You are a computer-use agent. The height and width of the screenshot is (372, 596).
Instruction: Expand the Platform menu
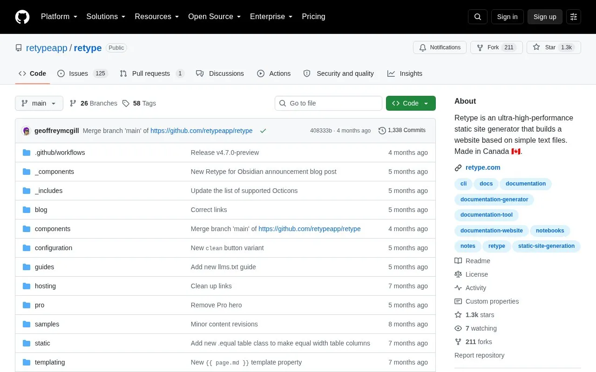59,17
